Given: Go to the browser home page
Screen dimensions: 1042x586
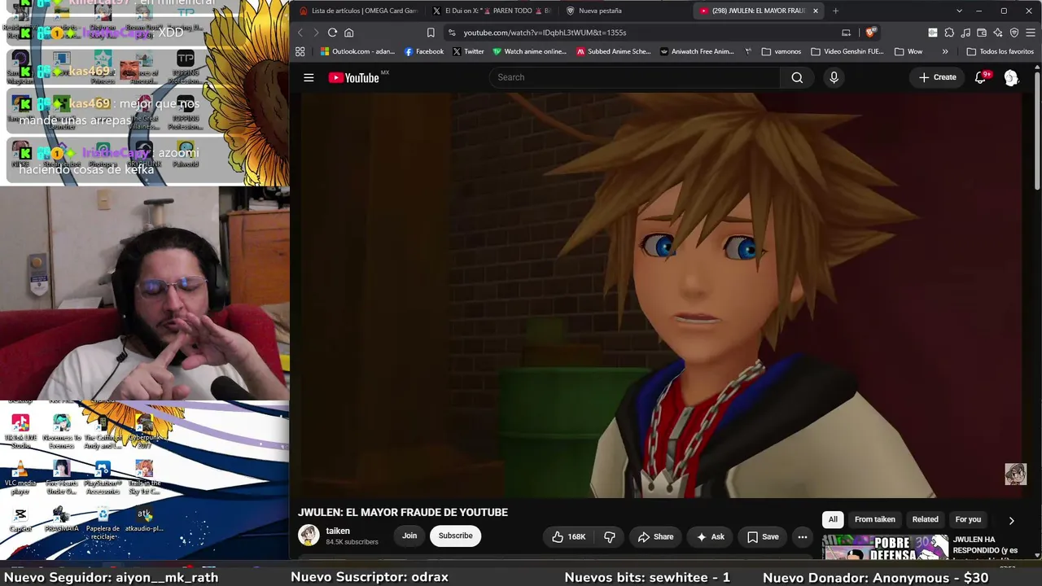Looking at the screenshot, I should point(349,33).
